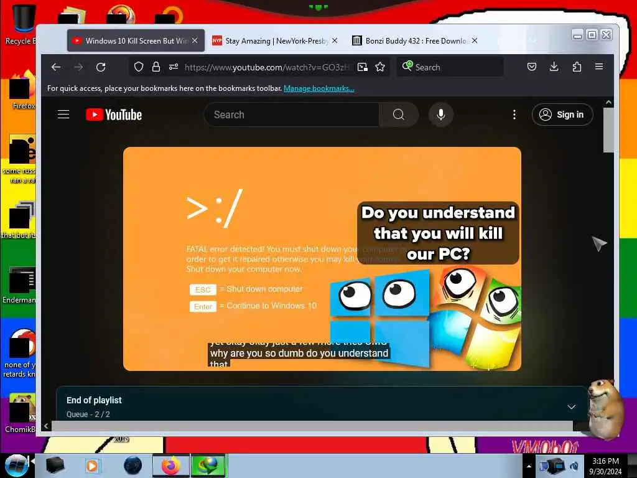
Task: Close the Stay Amazing NewYork-Presbyterian tab
Action: [334, 40]
